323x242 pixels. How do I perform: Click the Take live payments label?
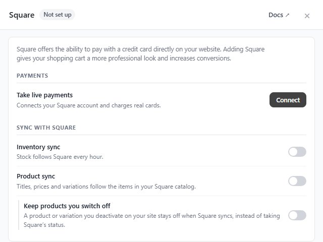pos(45,95)
